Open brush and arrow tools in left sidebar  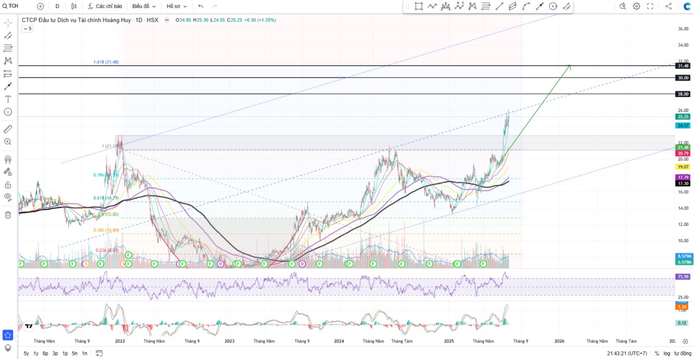click(8, 86)
